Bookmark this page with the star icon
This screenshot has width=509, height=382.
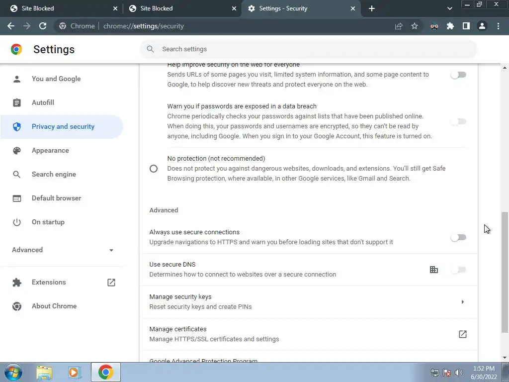point(414,26)
